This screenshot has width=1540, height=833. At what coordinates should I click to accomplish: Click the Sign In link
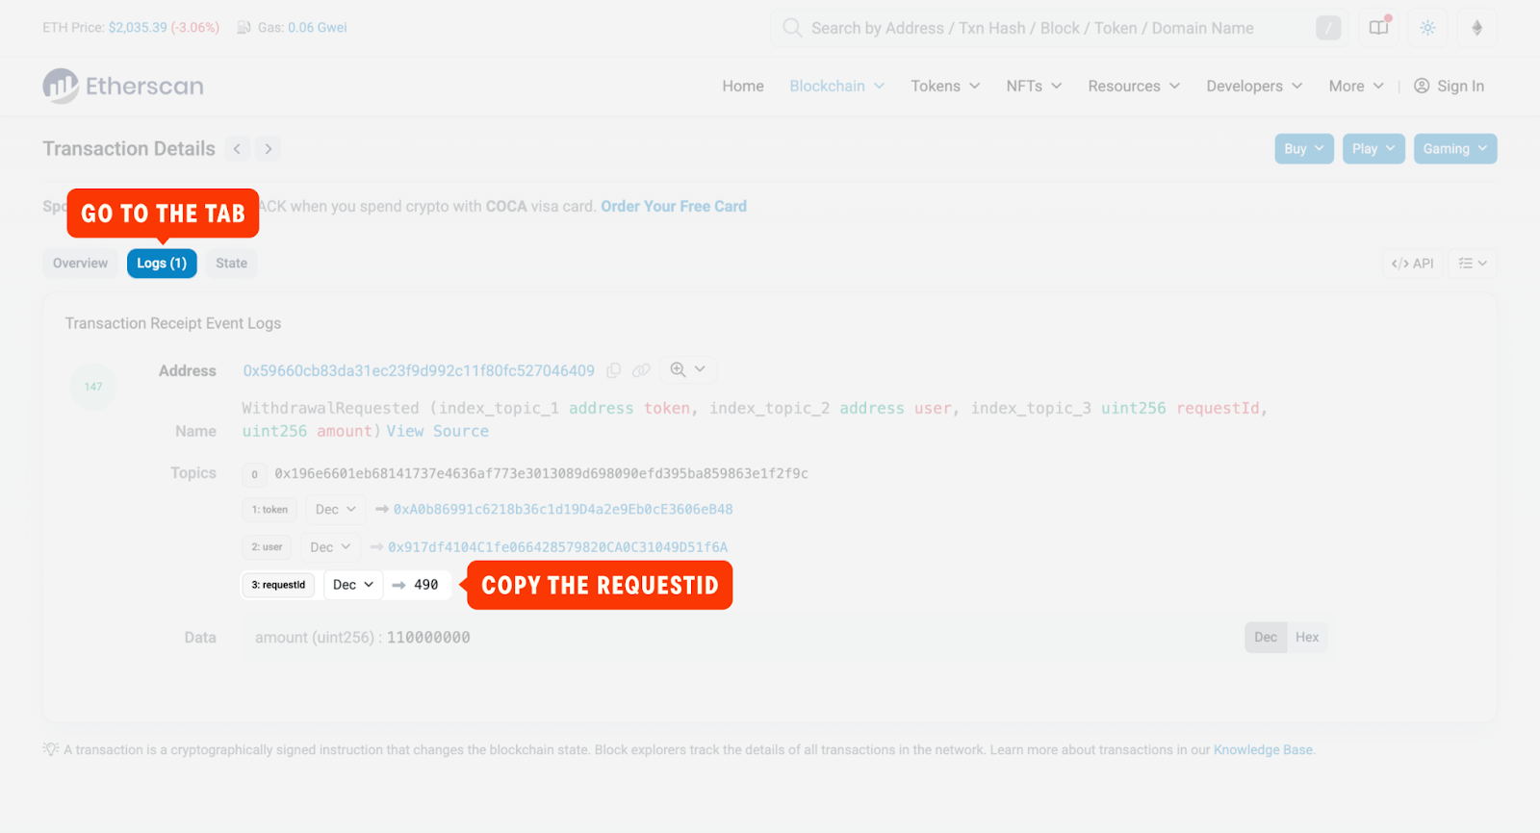1449,87
